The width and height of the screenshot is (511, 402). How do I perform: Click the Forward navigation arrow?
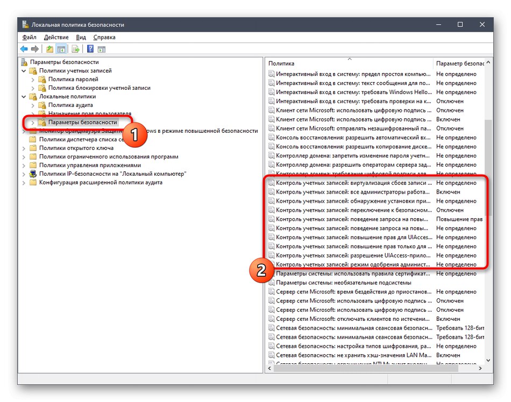pyautogui.click(x=34, y=49)
